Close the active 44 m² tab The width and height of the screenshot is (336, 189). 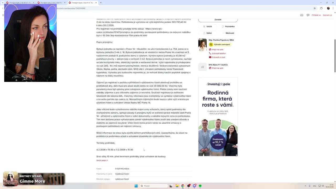tap(96, 3)
